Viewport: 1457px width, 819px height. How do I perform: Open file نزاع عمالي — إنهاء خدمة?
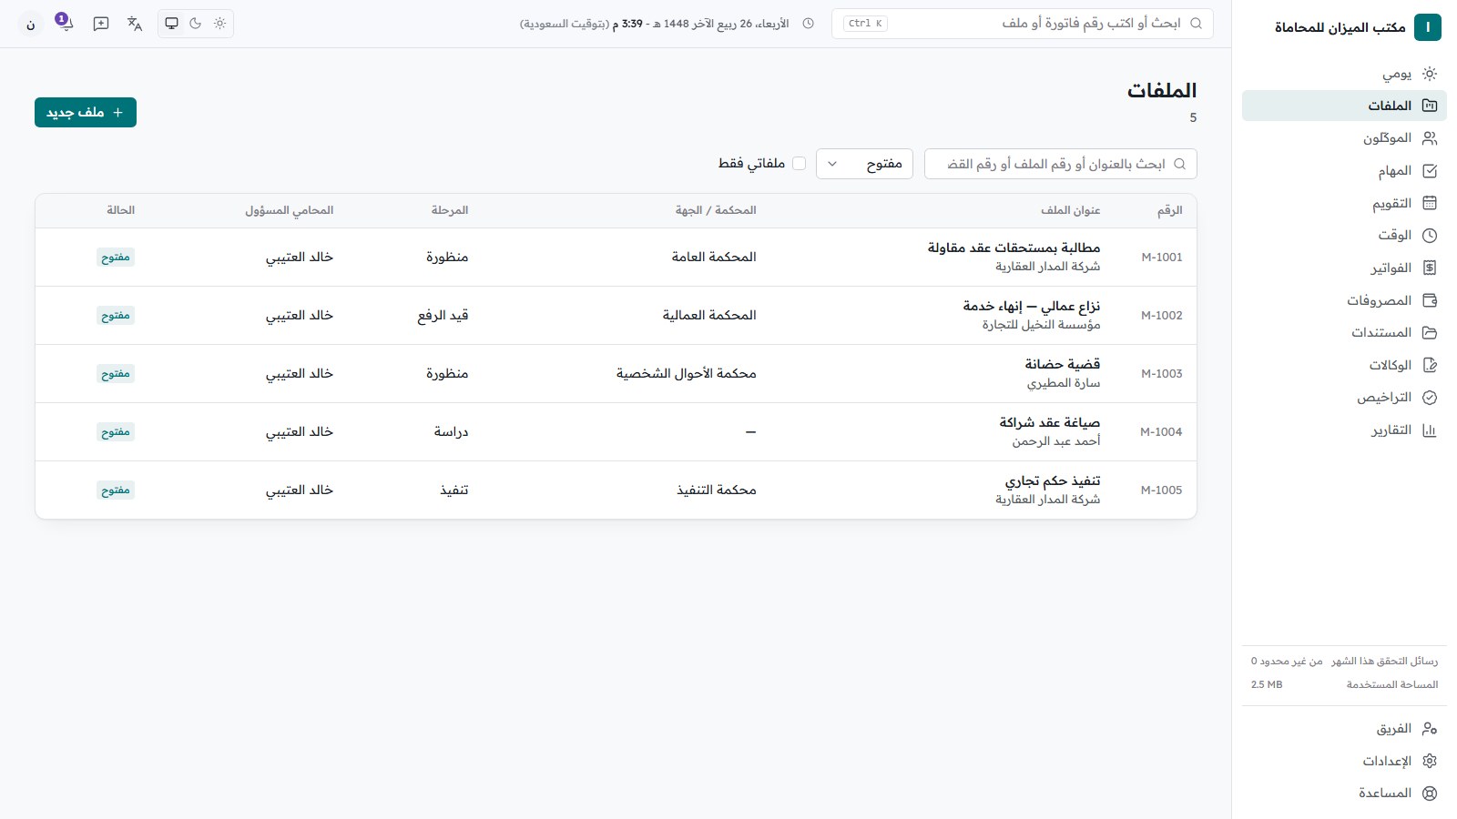(1032, 306)
